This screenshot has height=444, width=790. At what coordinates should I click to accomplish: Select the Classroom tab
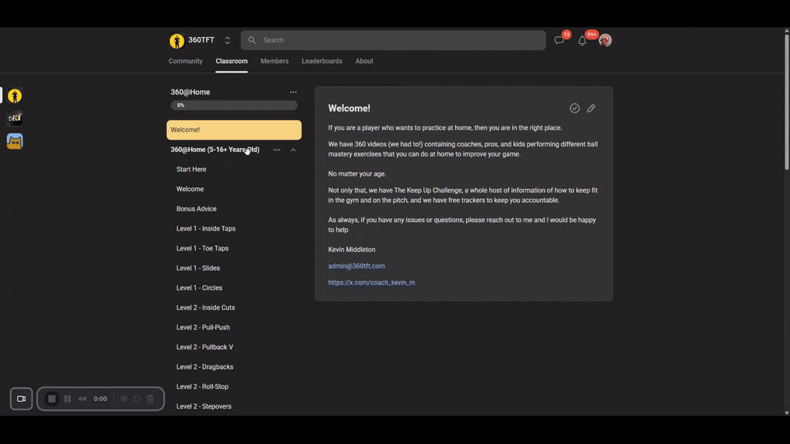tap(231, 61)
